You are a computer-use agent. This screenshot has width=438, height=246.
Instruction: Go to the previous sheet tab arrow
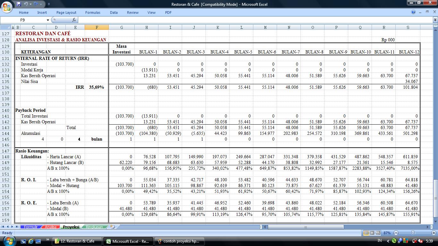[x=8, y=227]
